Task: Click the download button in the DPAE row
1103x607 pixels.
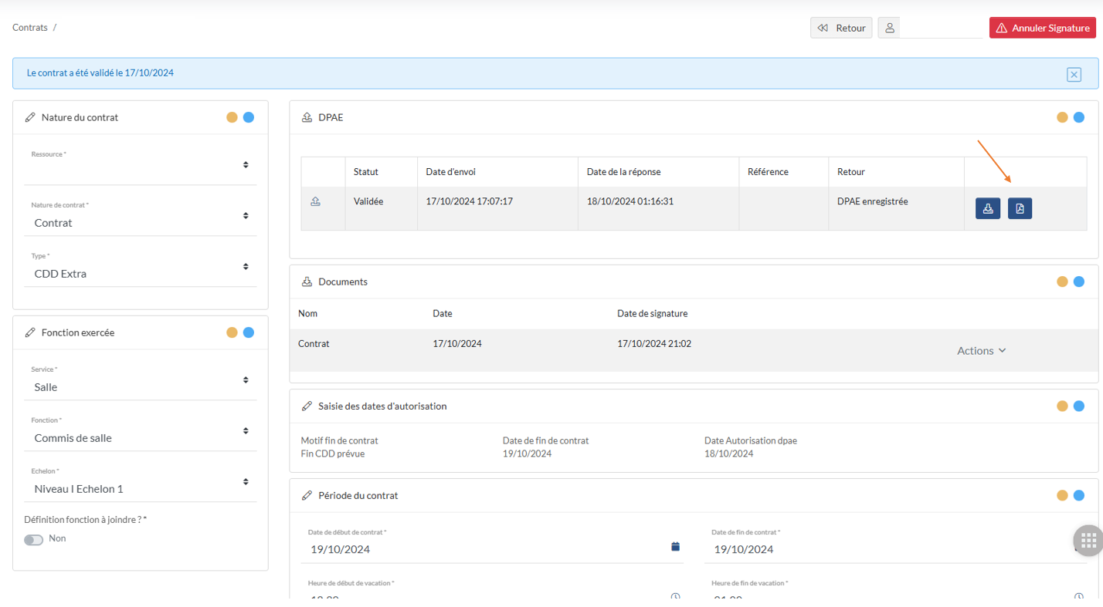Action: 988,208
